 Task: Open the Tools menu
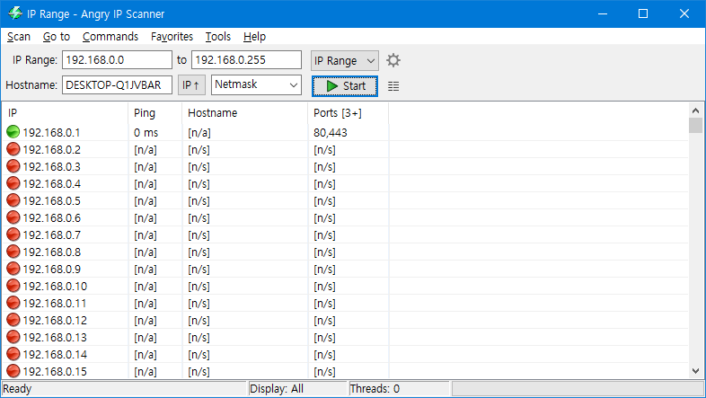point(218,37)
